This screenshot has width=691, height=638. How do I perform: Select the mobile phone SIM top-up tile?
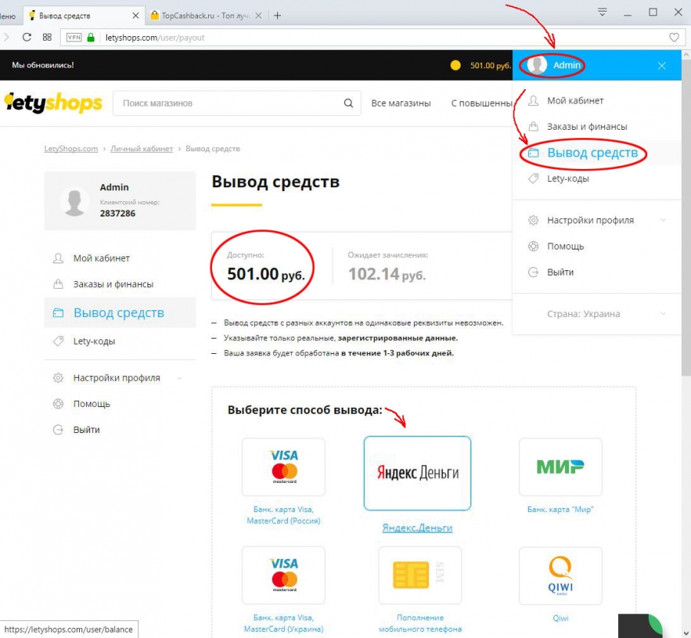(420, 576)
